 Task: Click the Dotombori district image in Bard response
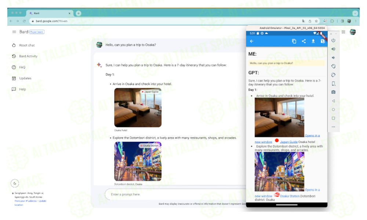pos(138,161)
